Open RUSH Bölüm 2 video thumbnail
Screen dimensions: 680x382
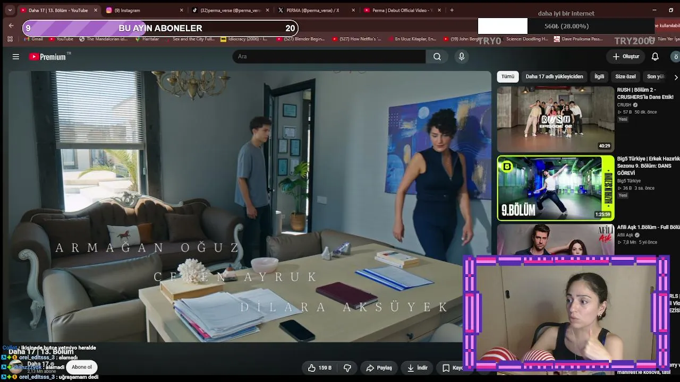click(x=556, y=119)
